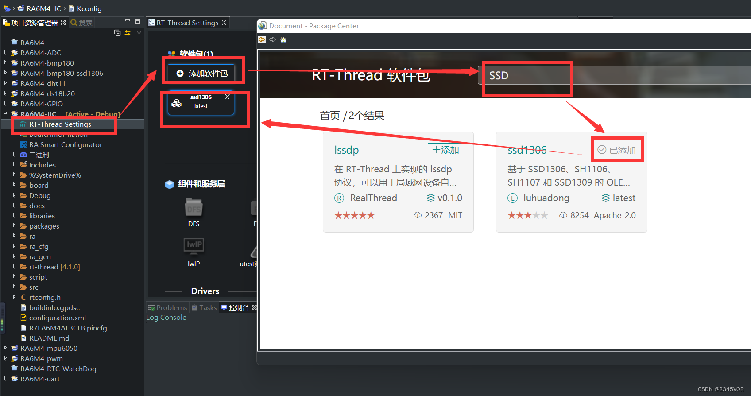Expand the RA6M4-GPIO project

5,104
